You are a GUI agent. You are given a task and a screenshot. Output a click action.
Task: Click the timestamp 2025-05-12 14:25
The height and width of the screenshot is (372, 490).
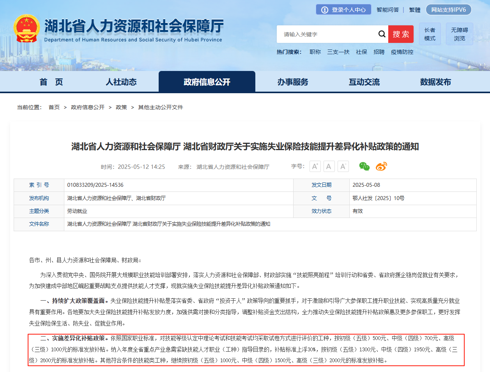142,167
